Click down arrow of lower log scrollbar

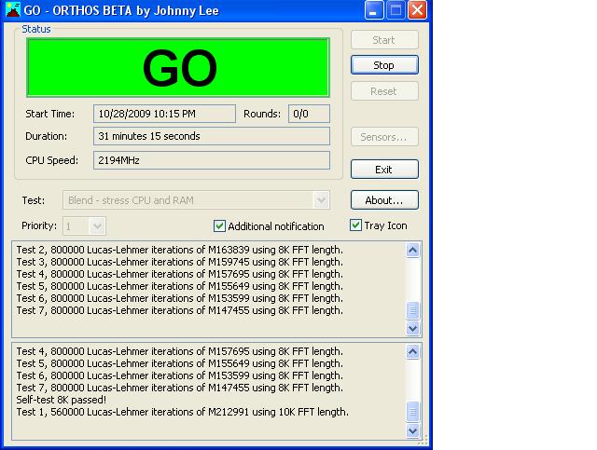[x=412, y=430]
